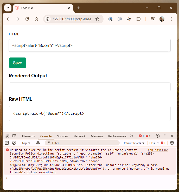Go back to previous page
Viewport: 179px width, 192px height.
tap(8, 19)
